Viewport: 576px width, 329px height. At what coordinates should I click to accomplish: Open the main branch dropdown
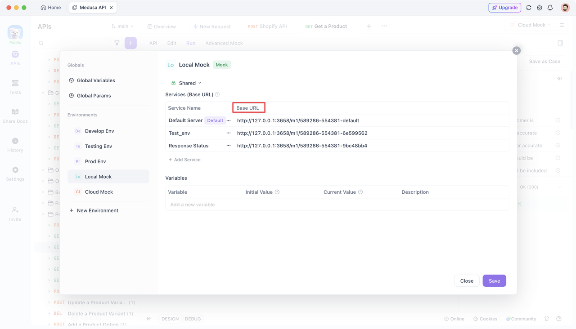122,27
